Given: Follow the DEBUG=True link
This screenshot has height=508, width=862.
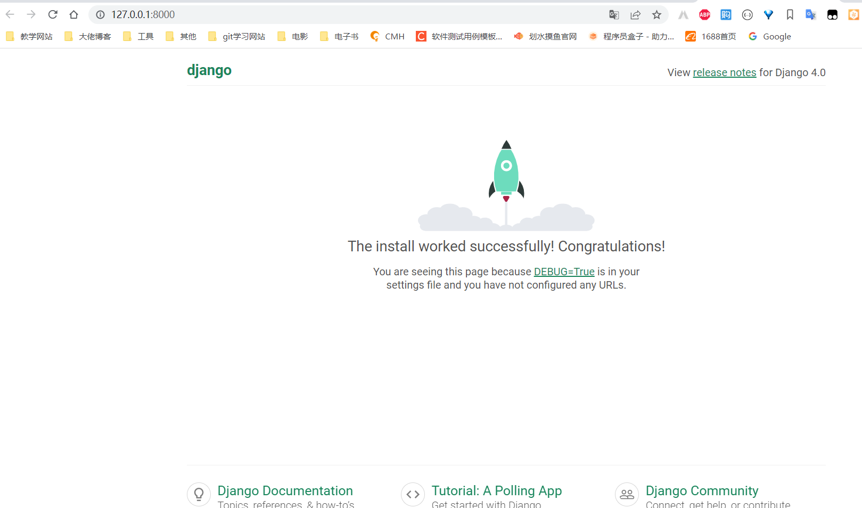Looking at the screenshot, I should [x=564, y=272].
